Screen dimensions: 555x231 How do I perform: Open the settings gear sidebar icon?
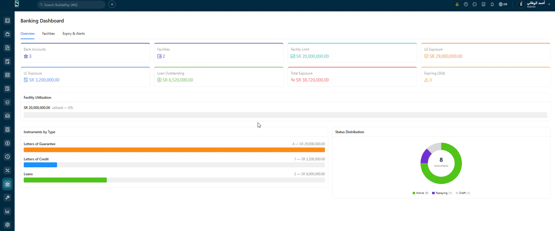pyautogui.click(x=7, y=225)
